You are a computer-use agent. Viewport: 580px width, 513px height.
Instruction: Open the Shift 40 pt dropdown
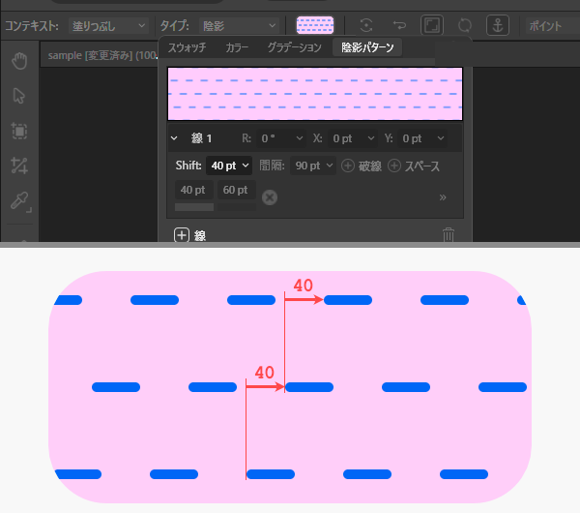(x=229, y=166)
